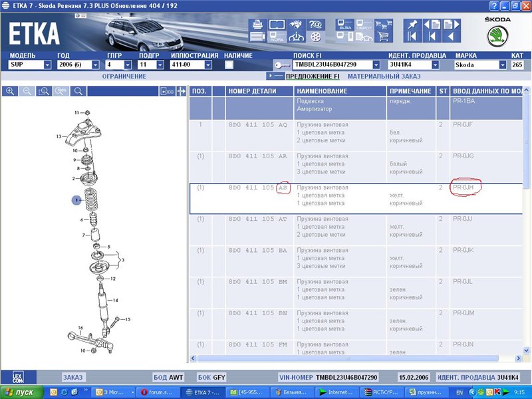Select part row 8D0 411 105 AQ

tap(356, 136)
